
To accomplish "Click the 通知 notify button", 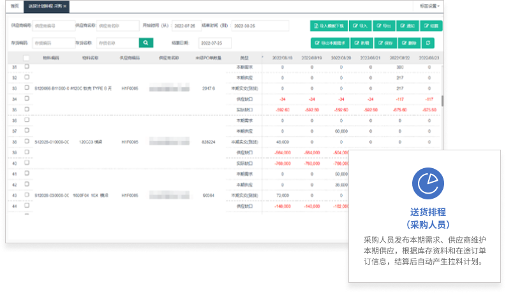I will (407, 26).
